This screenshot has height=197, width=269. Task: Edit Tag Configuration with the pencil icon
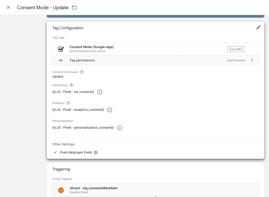pos(258,27)
